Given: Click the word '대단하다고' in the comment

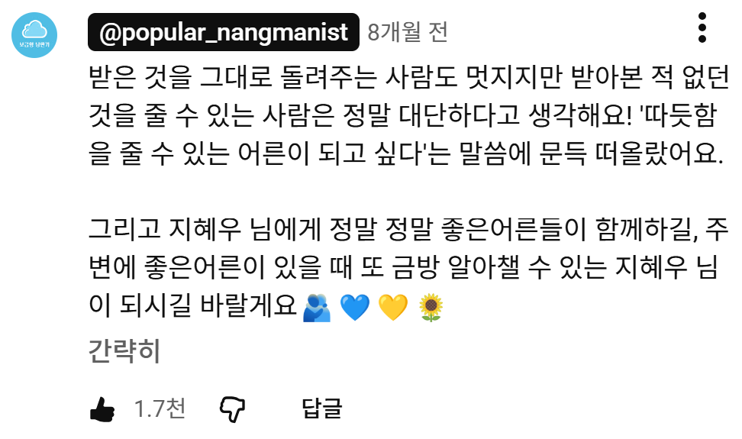Looking at the screenshot, I should pyautogui.click(x=460, y=115).
